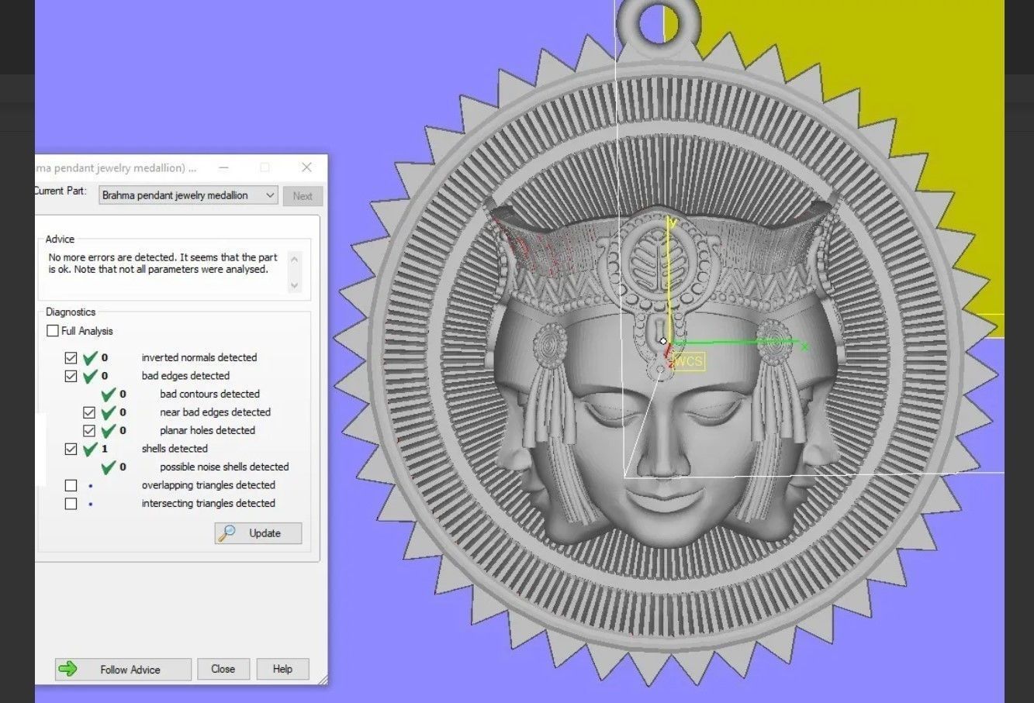The width and height of the screenshot is (1034, 703).
Task: Click the green arrow Follow Advice icon
Action: [x=68, y=669]
